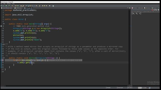The height and width of the screenshot is (90, 161).
Task: Click the Writable status bar entry
Action: [x=108, y=88]
